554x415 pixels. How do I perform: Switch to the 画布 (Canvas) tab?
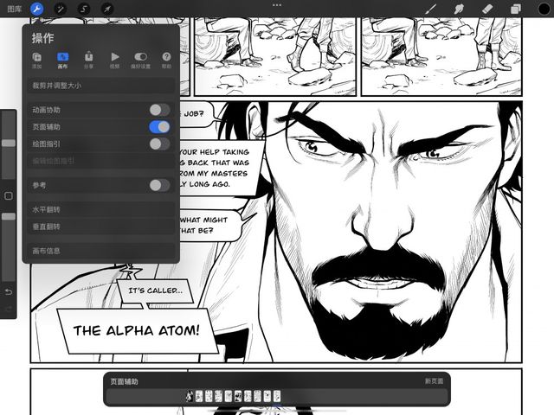[x=62, y=60]
